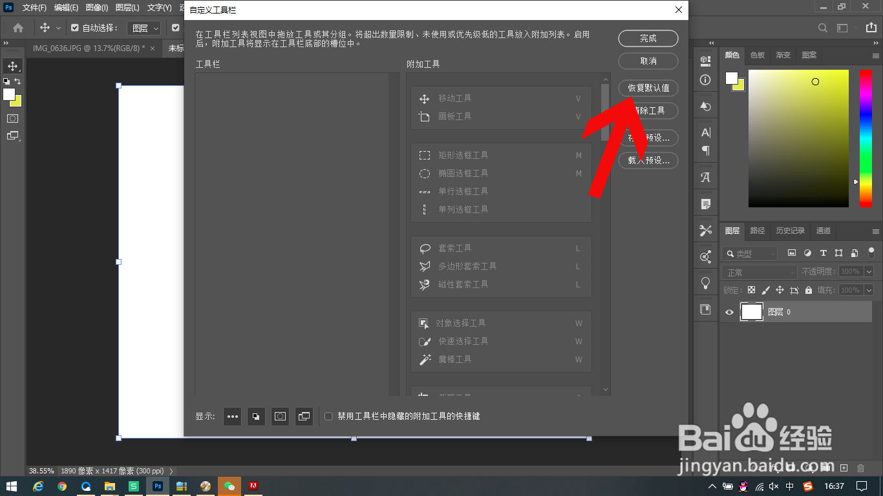The image size is (883, 496).
Task: Open the 图像(I) menu
Action: [x=97, y=8]
